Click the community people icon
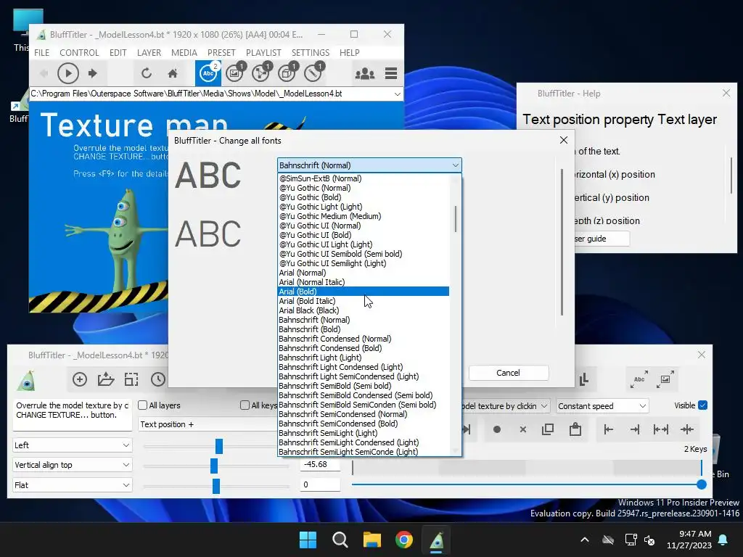This screenshot has width=743, height=557. [x=365, y=73]
